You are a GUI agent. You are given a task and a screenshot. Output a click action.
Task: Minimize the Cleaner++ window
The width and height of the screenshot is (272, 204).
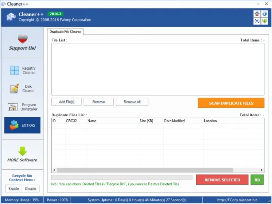pos(258,4)
